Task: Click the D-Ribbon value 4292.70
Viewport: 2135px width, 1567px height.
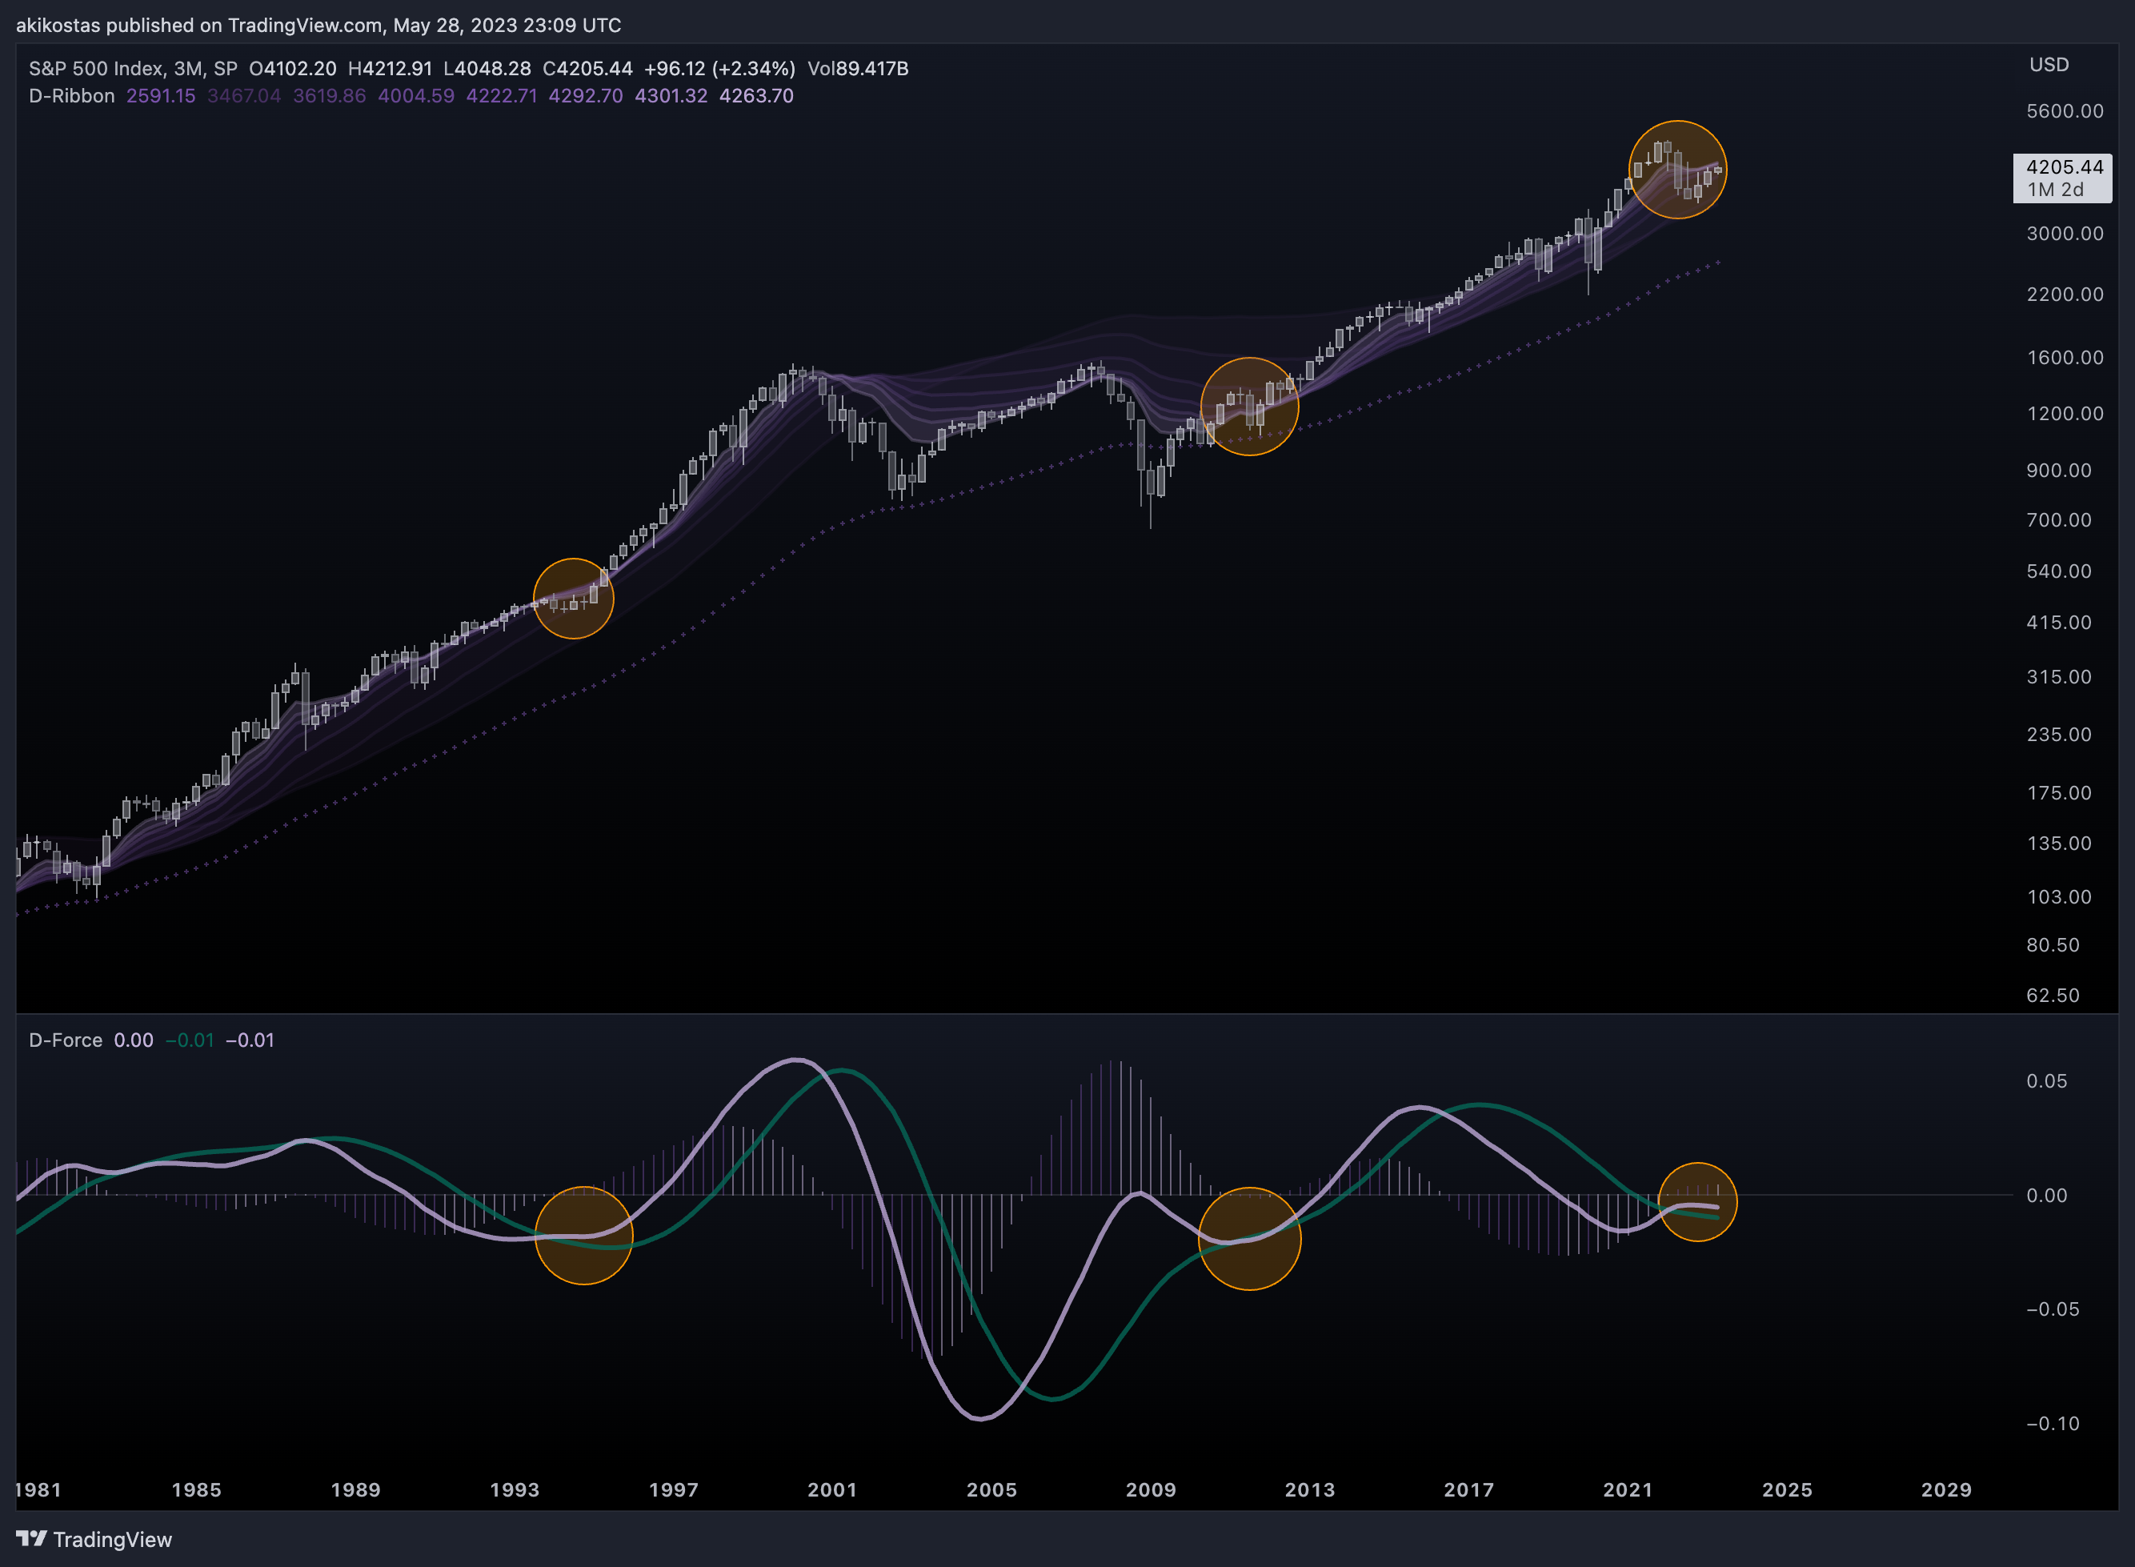Action: [x=585, y=96]
